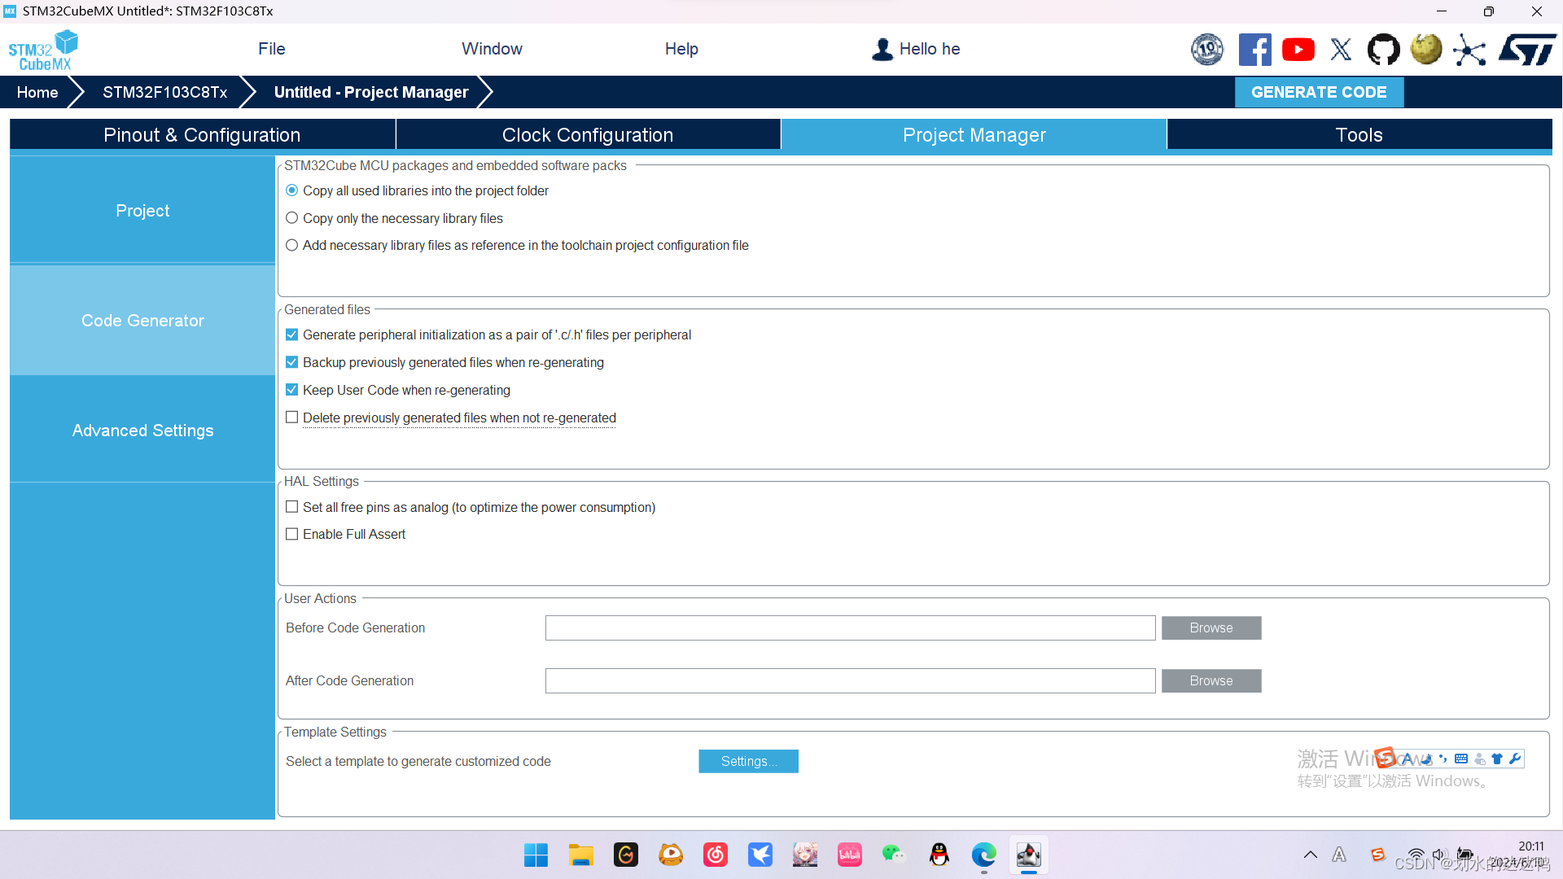Focus the After Code Generation input field

pos(850,681)
